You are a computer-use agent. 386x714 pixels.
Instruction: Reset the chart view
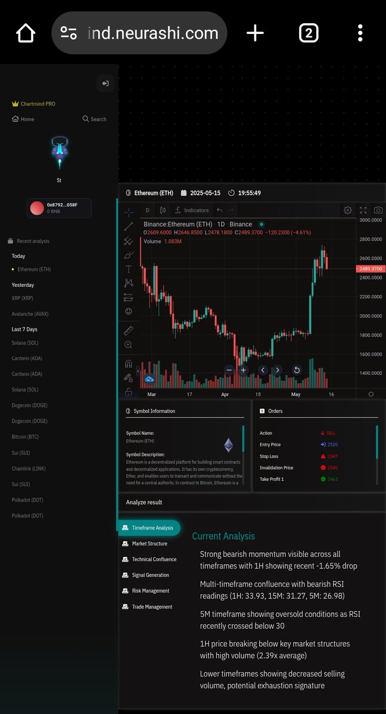tap(297, 370)
